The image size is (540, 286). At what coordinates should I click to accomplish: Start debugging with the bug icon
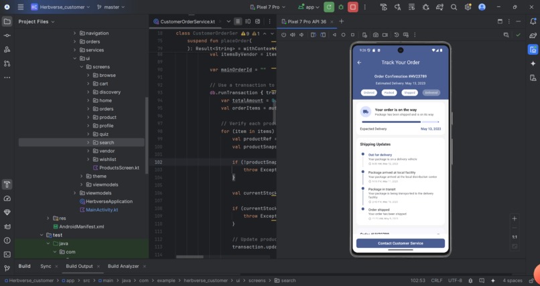coord(341,7)
